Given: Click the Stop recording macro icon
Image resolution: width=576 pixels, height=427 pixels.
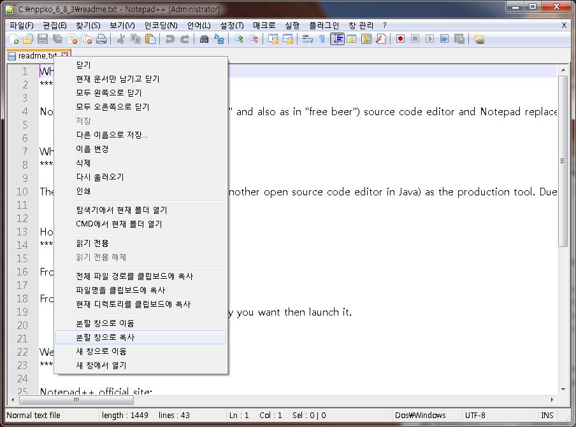Looking at the screenshot, I should click(415, 39).
